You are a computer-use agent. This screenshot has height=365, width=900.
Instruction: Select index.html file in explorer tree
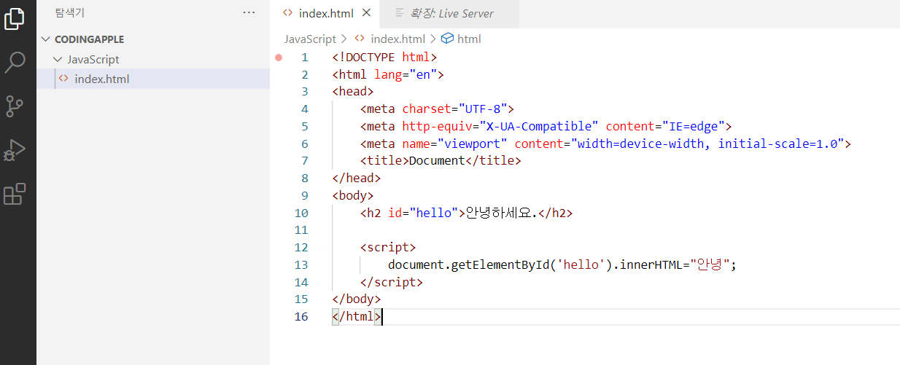click(x=153, y=79)
